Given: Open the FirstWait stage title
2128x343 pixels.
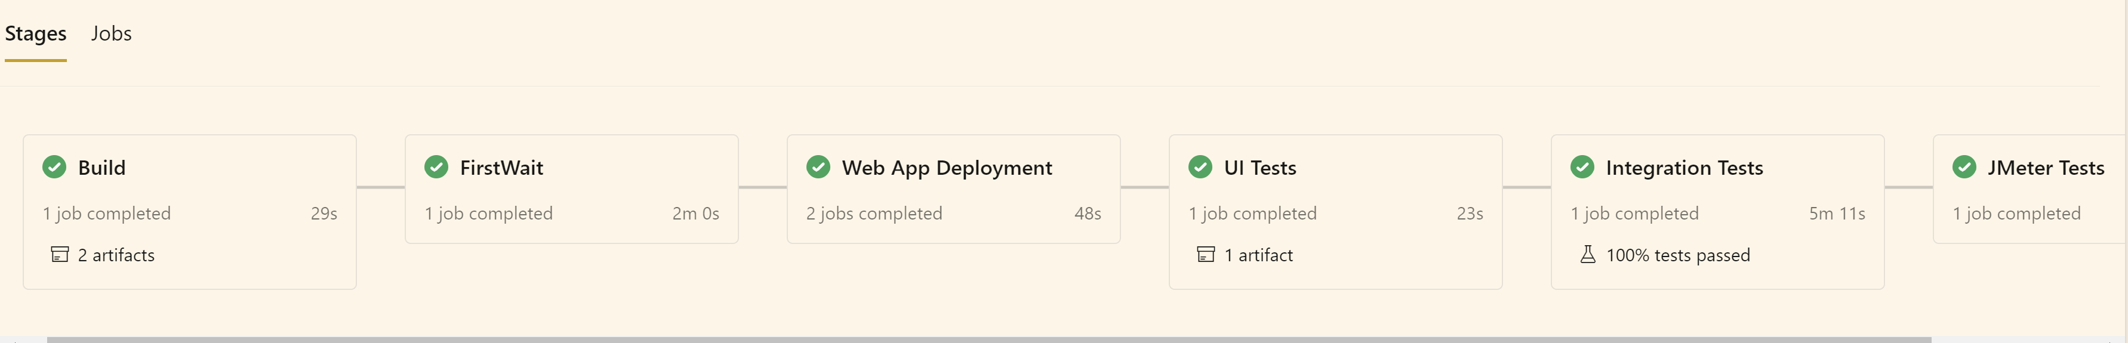Looking at the screenshot, I should (501, 168).
